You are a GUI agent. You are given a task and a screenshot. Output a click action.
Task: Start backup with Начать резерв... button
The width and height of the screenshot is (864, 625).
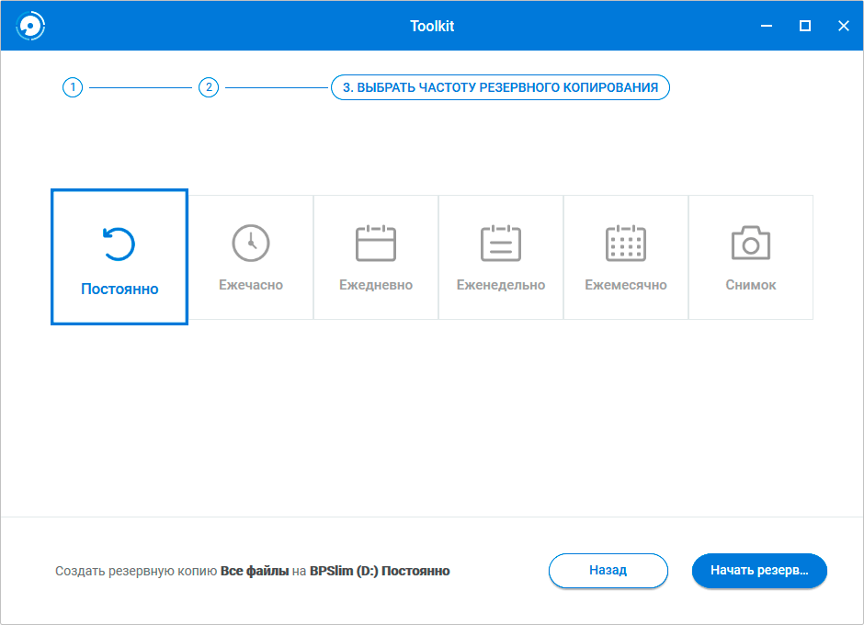(x=759, y=571)
